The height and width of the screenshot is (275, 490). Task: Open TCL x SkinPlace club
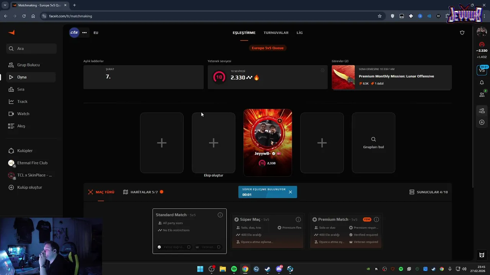[x=31, y=175]
